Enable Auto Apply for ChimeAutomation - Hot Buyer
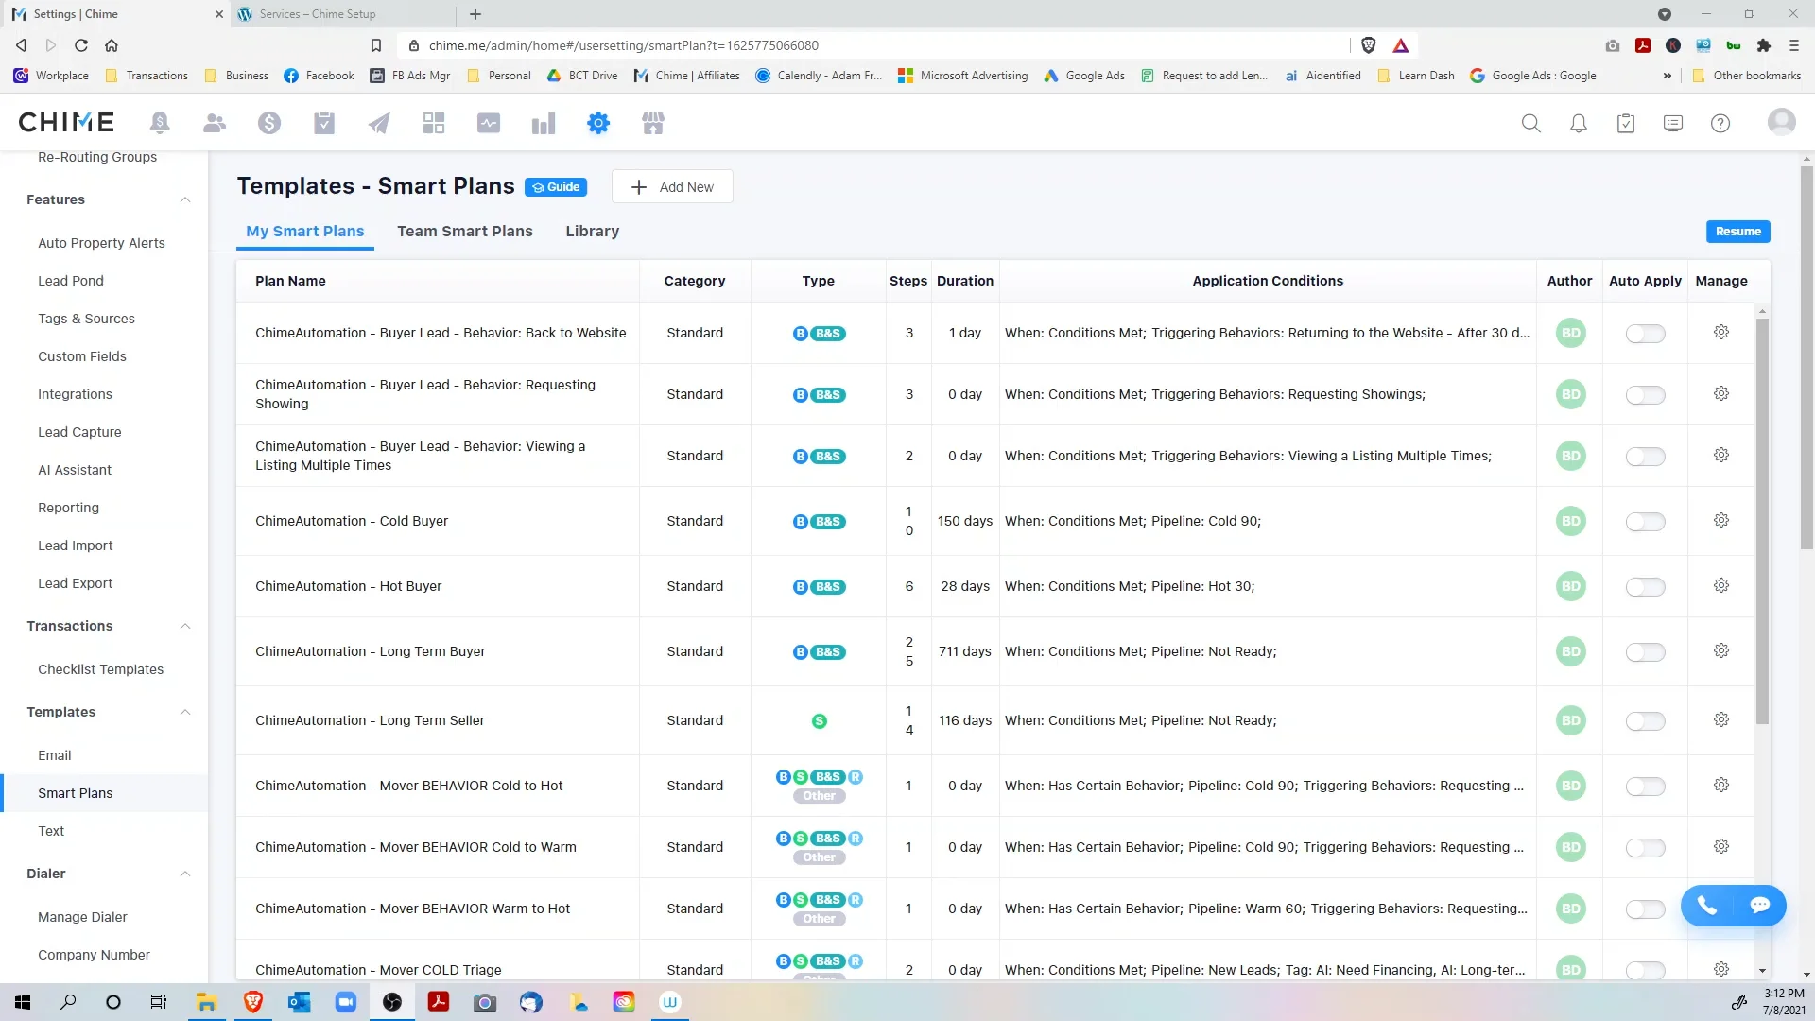Viewport: 1815px width, 1021px height. [1645, 586]
